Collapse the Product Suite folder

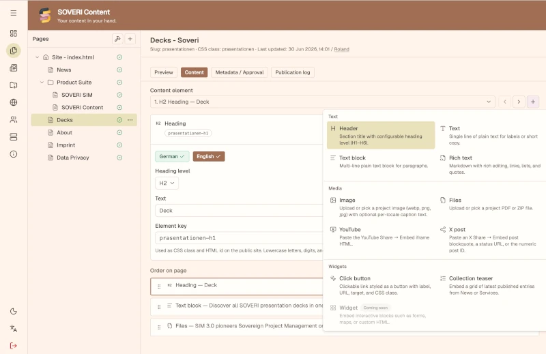(42, 82)
